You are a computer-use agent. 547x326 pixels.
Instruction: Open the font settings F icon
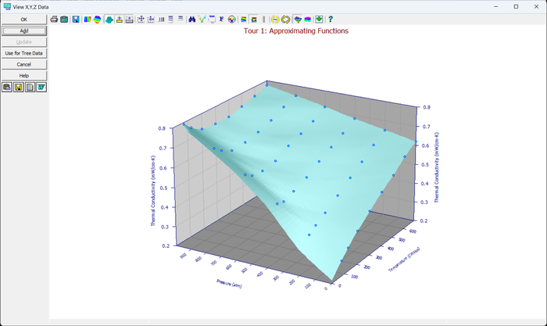pos(221,20)
